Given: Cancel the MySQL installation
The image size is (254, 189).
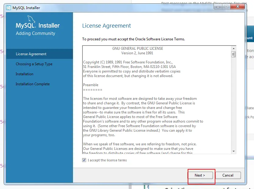Looking at the screenshot, I should 228,175.
